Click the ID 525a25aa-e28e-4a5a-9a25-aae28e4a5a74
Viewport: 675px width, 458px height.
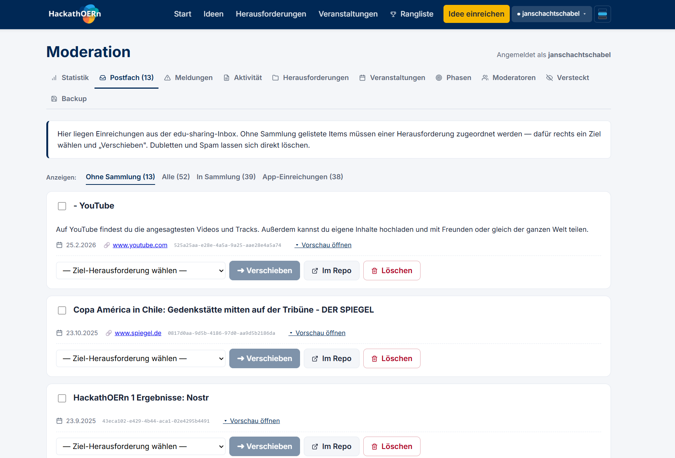pyautogui.click(x=228, y=245)
